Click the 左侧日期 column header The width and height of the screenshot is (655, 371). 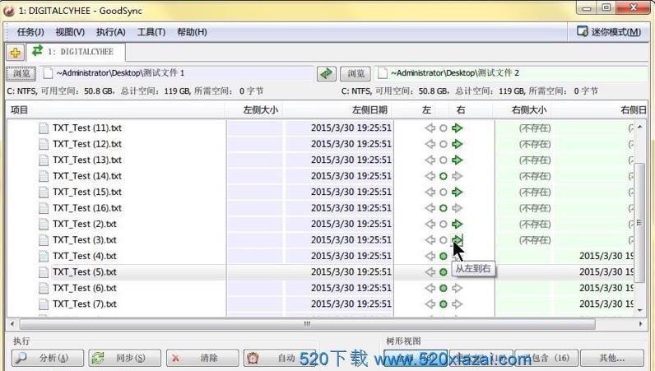[x=337, y=110]
